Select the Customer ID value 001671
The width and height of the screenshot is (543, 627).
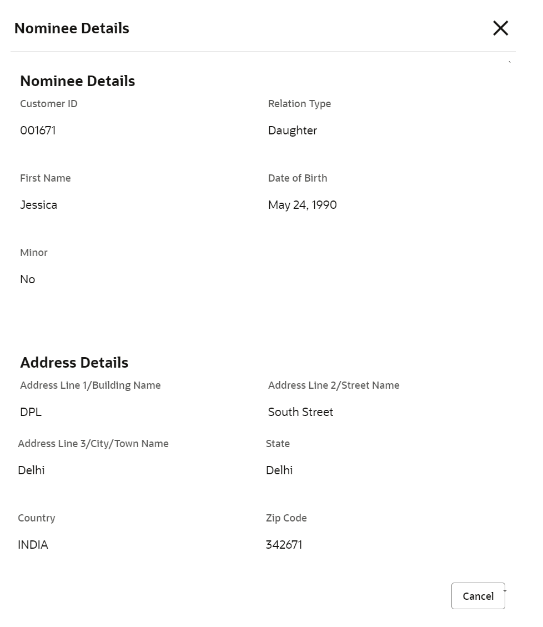[x=38, y=131]
